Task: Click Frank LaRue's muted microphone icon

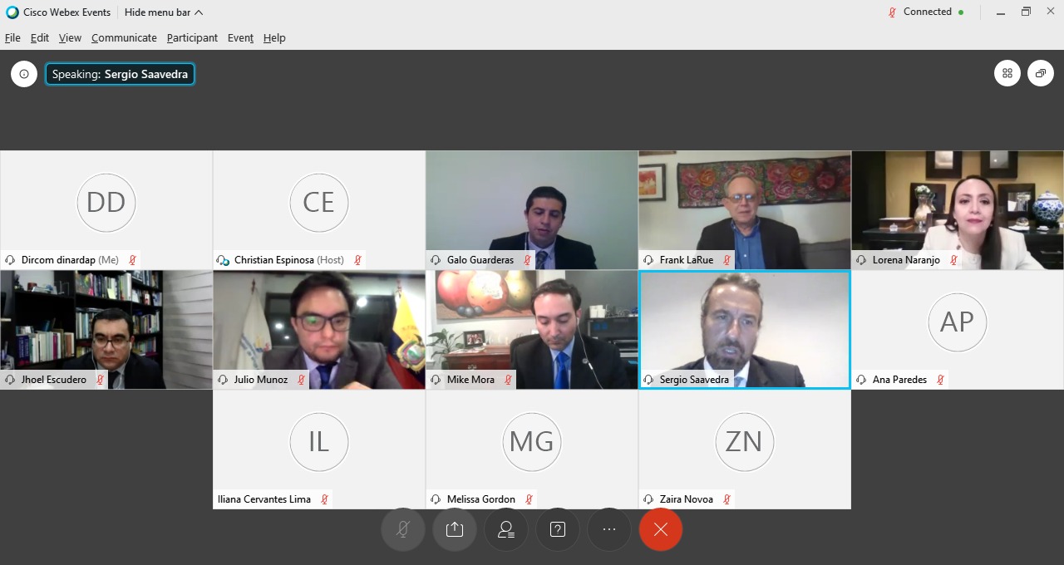Action: point(727,260)
